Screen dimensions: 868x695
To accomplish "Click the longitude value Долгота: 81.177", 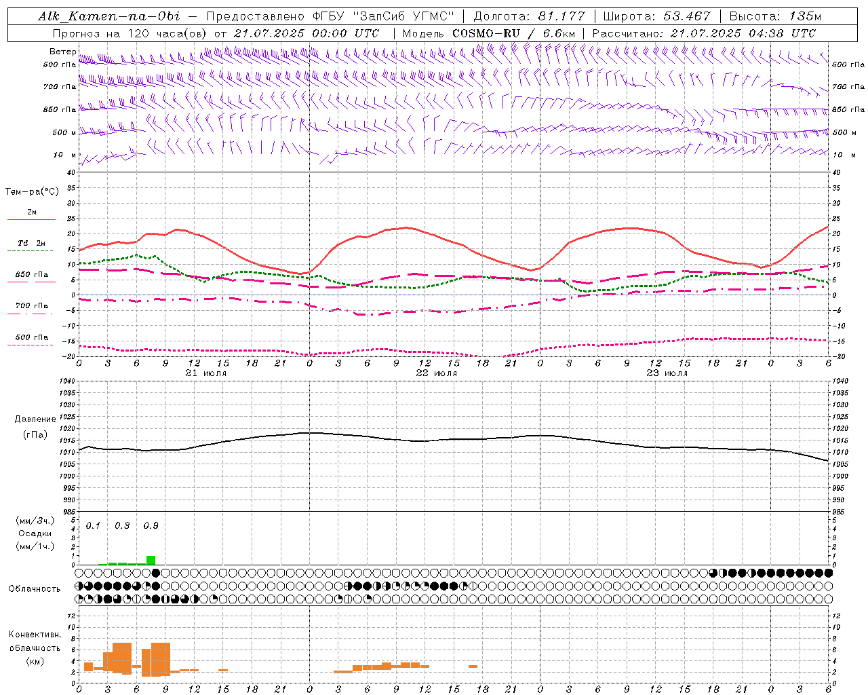I will click(x=529, y=16).
